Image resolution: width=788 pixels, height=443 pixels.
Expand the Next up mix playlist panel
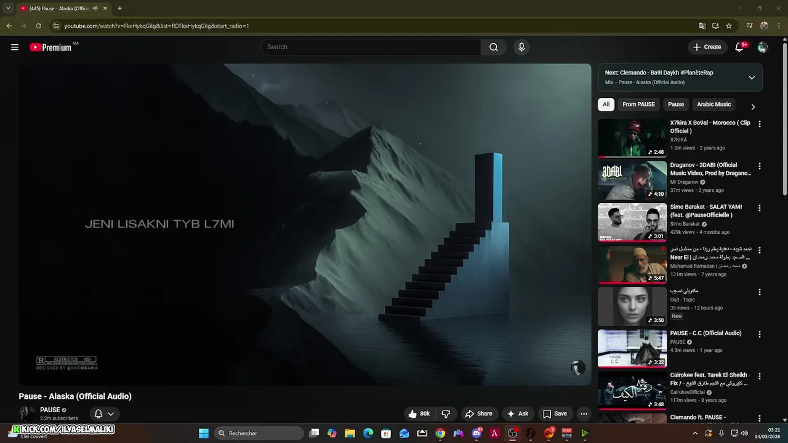[x=752, y=78]
